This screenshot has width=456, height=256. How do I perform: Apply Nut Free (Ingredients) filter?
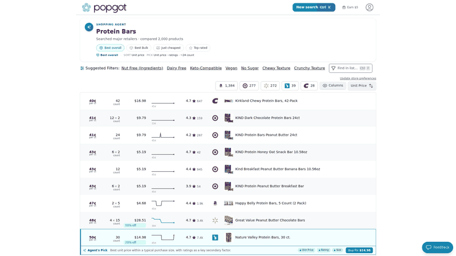click(x=142, y=68)
